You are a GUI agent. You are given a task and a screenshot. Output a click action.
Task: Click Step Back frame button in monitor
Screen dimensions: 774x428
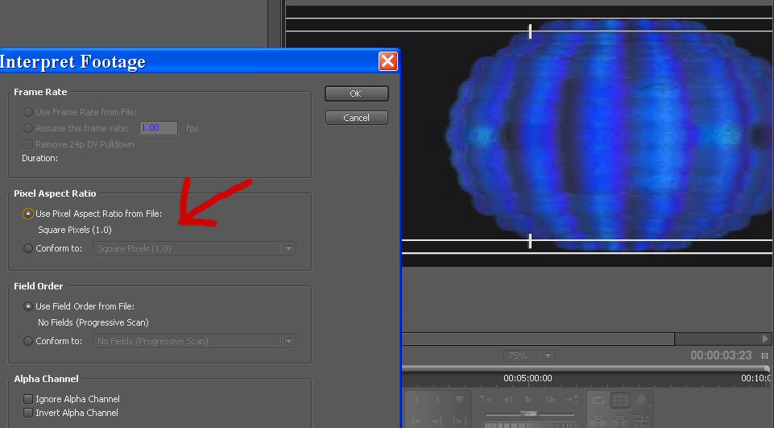tap(508, 399)
